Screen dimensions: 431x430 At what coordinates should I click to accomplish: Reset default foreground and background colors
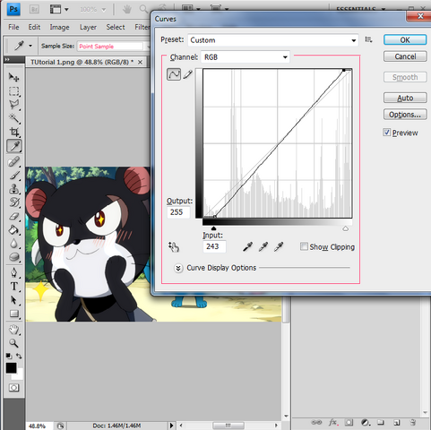pos(9,356)
